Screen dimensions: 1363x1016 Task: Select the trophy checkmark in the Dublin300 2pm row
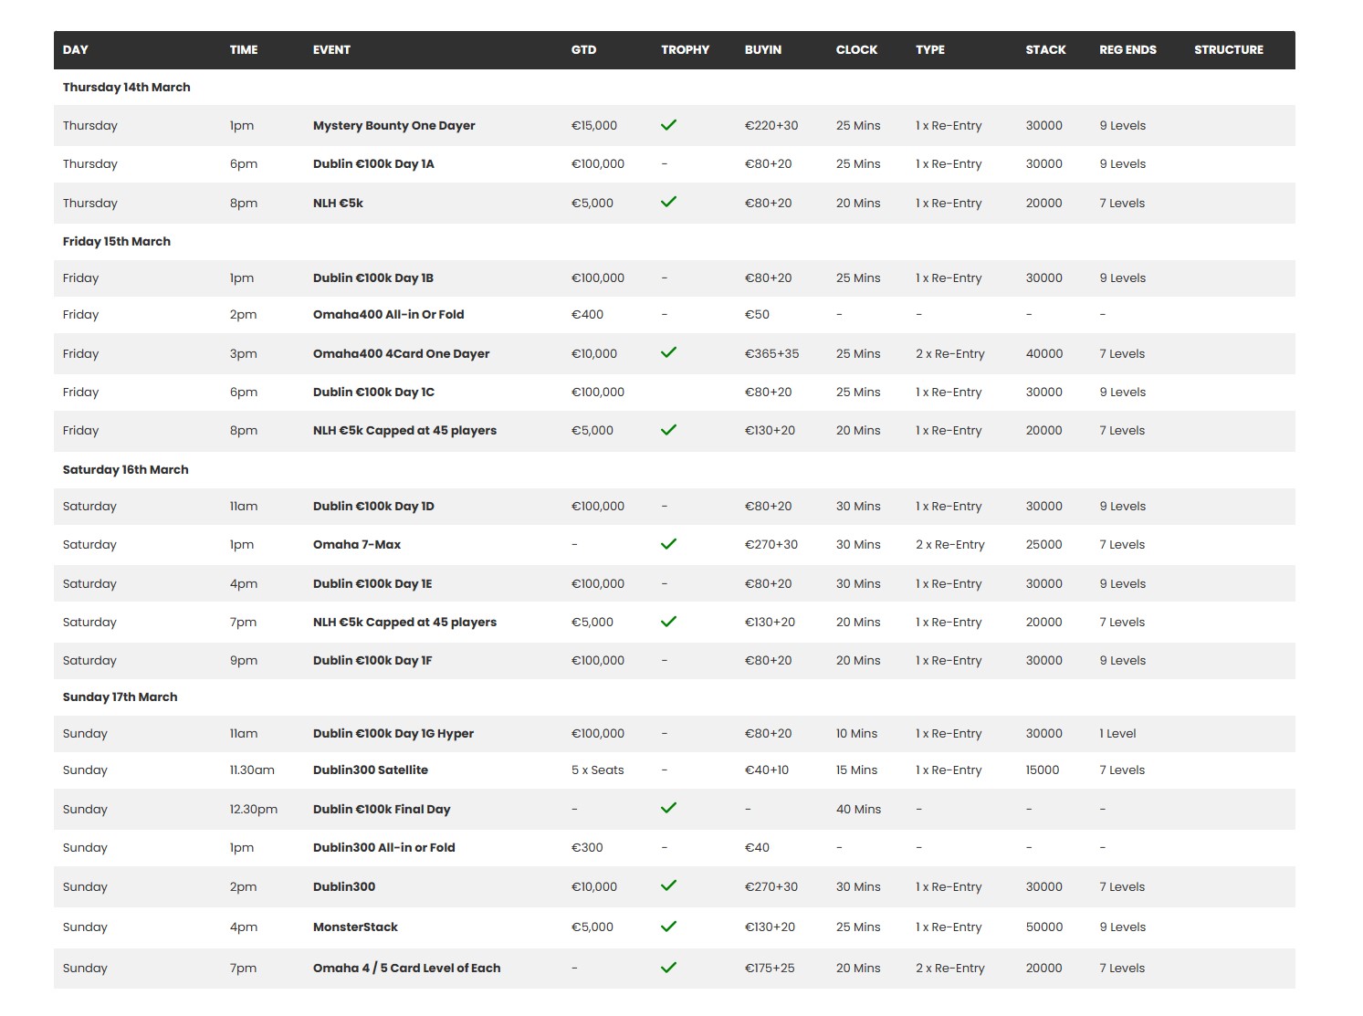click(x=668, y=885)
